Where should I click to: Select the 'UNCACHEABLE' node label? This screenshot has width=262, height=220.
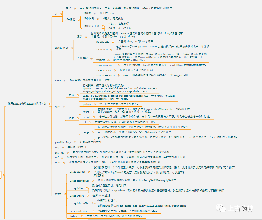tap(105, 76)
